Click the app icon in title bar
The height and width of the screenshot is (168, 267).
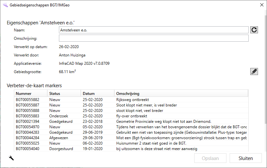click(x=5, y=5)
